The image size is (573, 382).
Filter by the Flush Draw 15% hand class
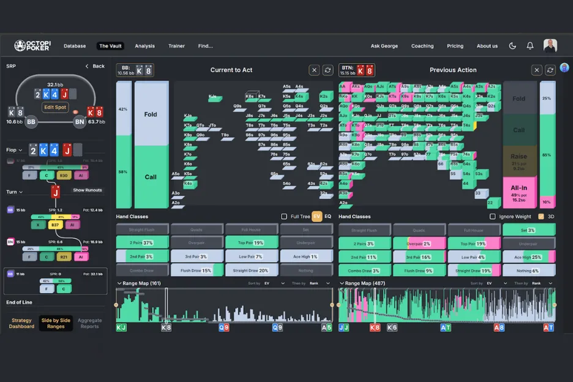click(197, 270)
